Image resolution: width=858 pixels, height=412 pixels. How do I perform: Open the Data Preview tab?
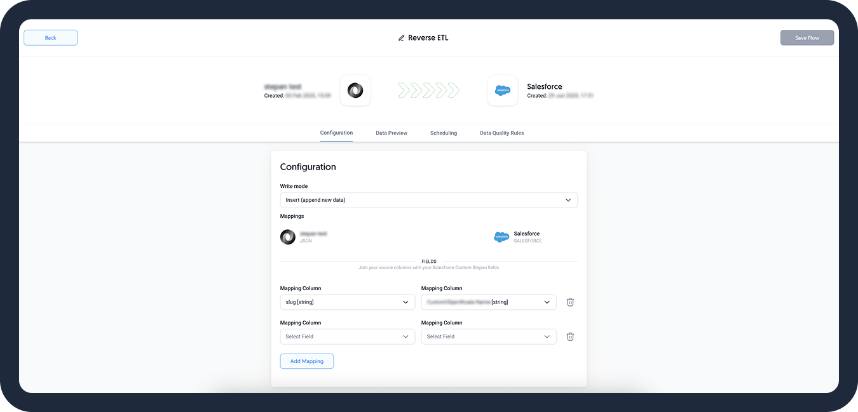[392, 133]
